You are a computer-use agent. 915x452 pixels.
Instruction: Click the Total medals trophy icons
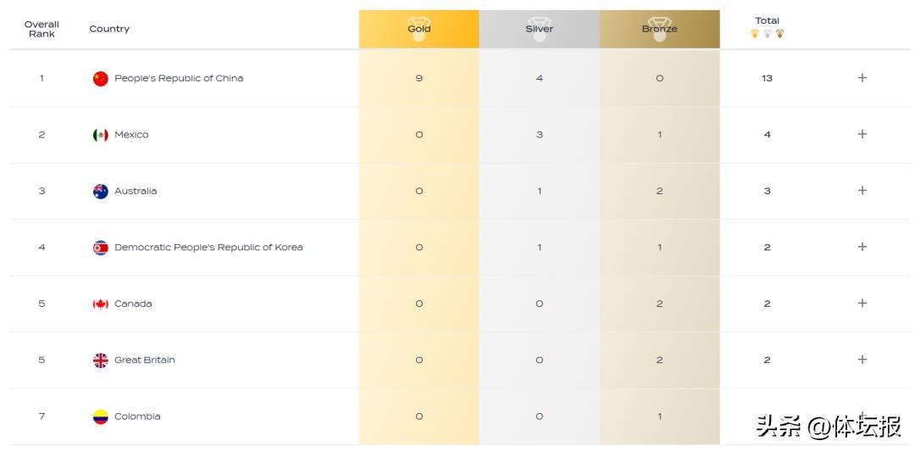[x=767, y=34]
